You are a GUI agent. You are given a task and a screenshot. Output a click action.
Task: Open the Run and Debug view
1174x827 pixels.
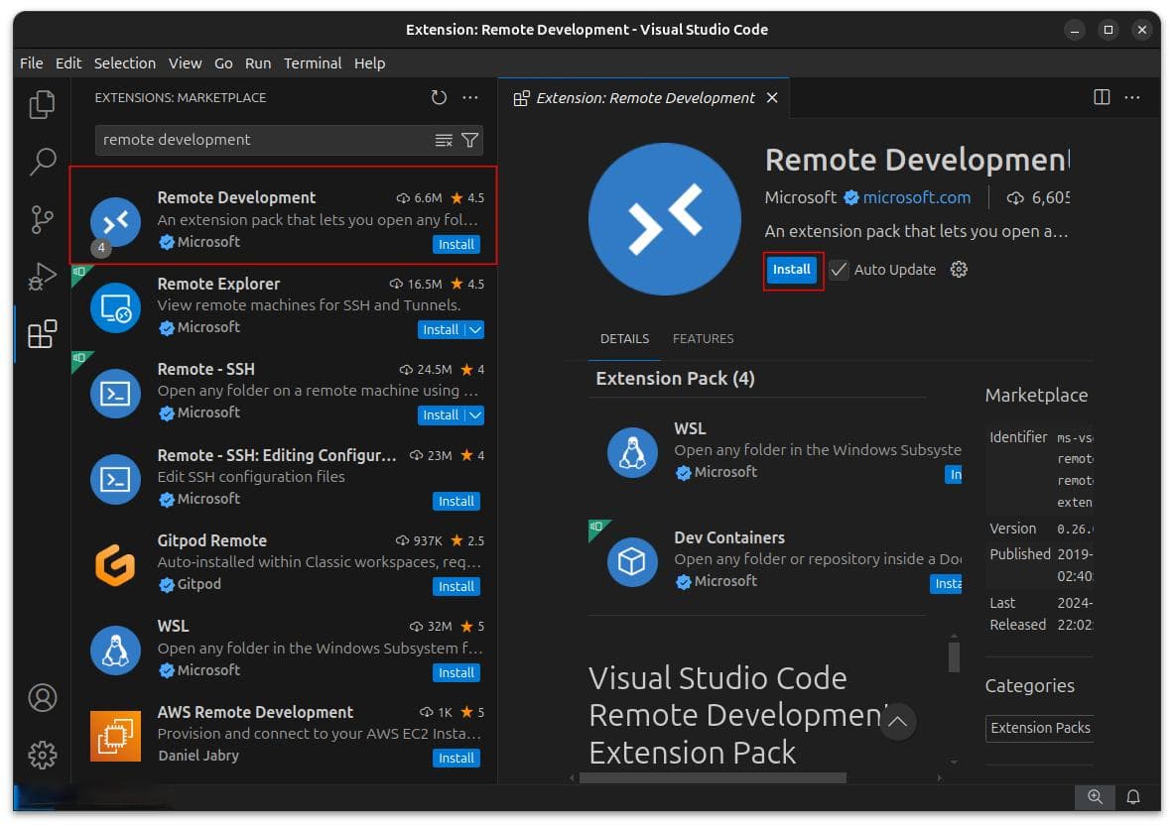(x=42, y=277)
